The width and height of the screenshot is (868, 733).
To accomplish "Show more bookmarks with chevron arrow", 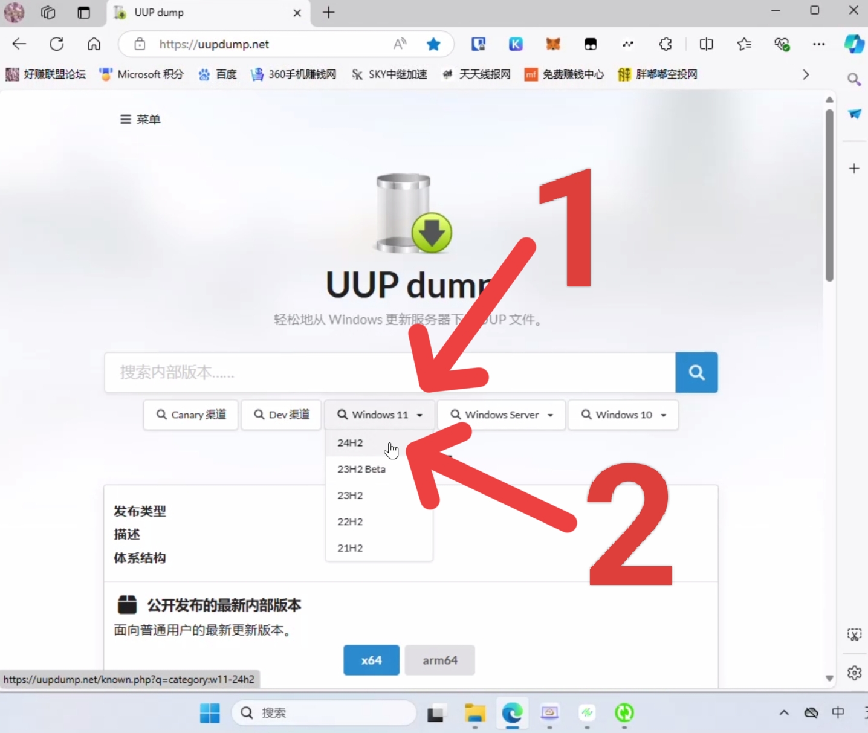I will pos(806,74).
